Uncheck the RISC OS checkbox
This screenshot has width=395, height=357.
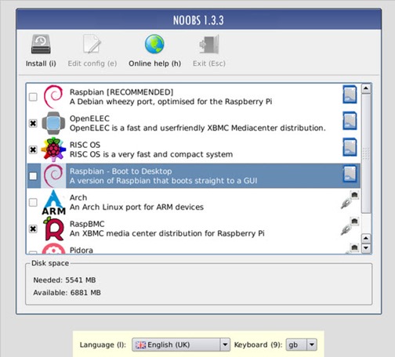pyautogui.click(x=33, y=150)
